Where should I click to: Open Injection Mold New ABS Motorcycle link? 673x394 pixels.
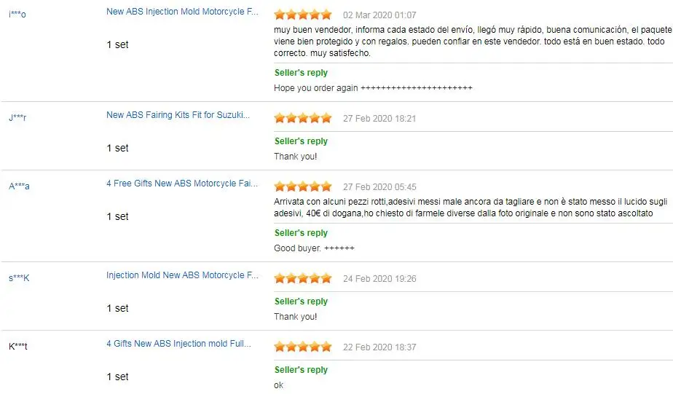pyautogui.click(x=182, y=275)
